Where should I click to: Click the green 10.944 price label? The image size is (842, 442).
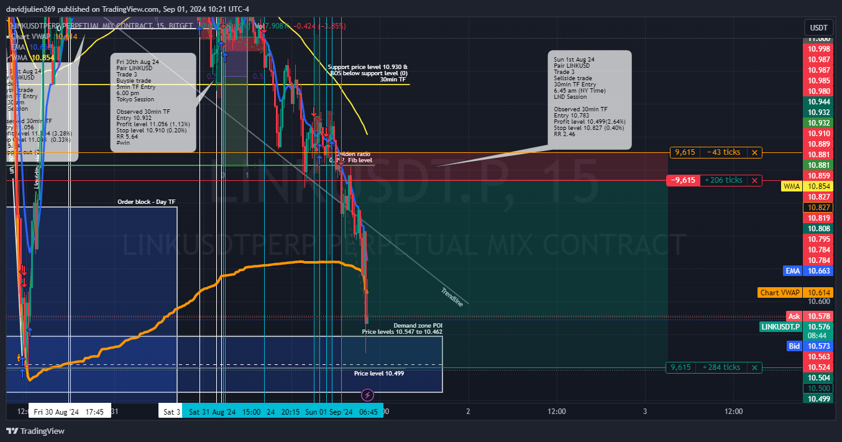click(x=818, y=102)
